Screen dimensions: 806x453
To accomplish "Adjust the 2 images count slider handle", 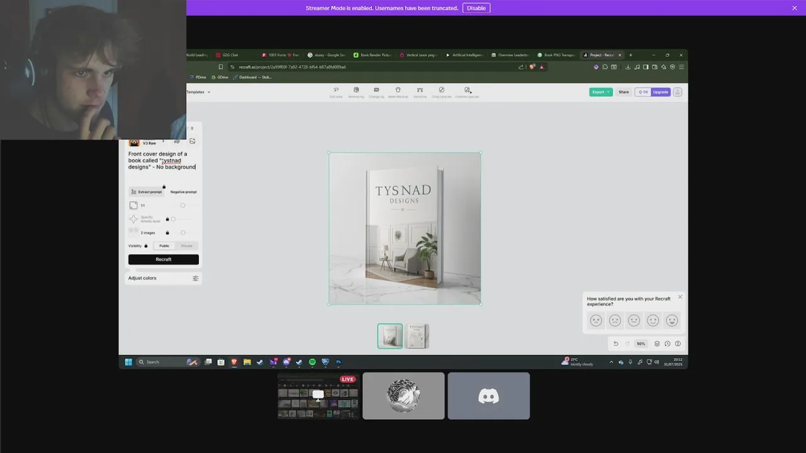I will 183,233.
